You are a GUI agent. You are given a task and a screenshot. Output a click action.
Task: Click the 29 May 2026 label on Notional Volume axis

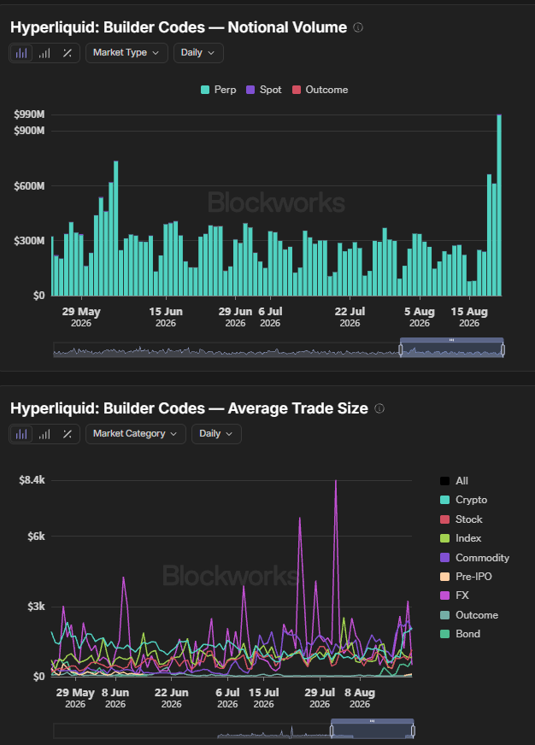point(81,317)
